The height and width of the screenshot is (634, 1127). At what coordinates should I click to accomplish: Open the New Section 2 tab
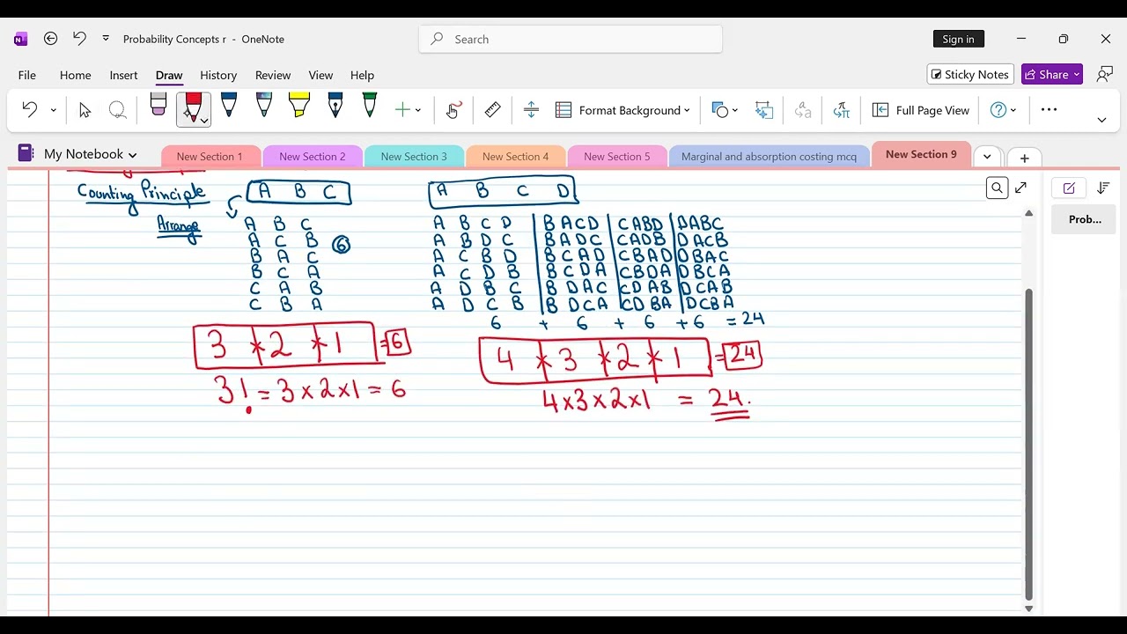pos(313,157)
